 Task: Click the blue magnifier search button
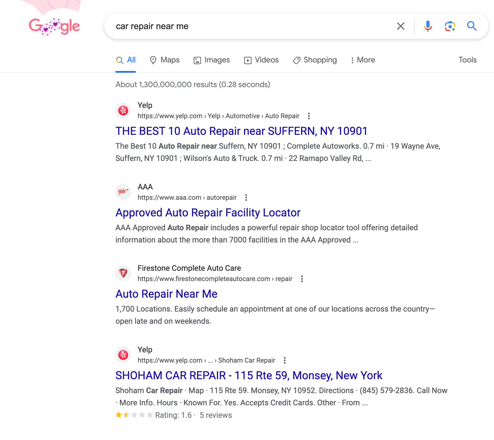[472, 26]
